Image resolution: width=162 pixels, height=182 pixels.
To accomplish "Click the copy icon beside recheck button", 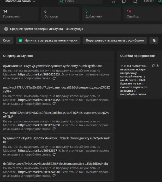I will (x=154, y=40).
